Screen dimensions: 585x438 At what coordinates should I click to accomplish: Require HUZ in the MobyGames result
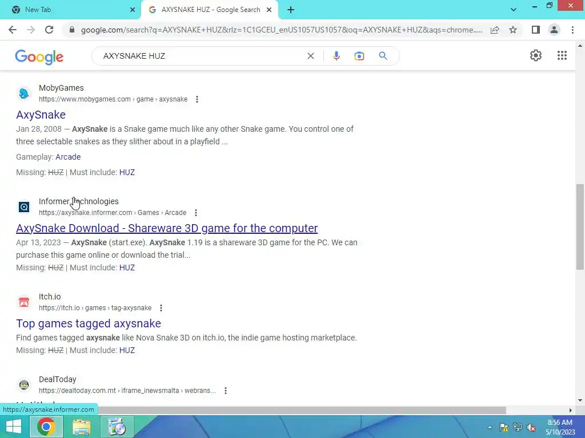[x=127, y=172]
